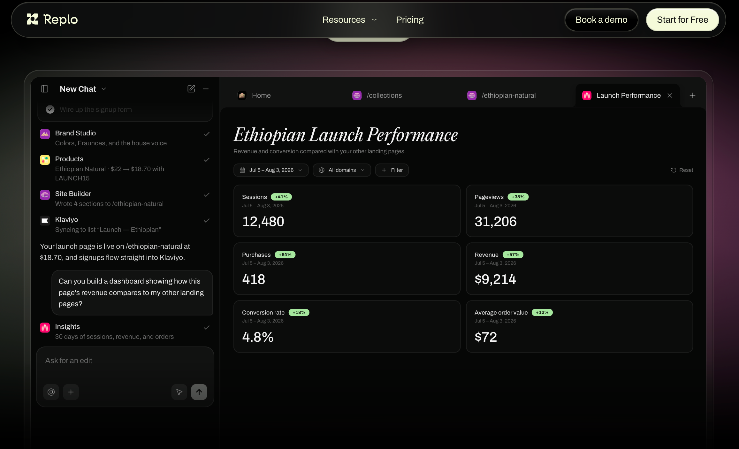The width and height of the screenshot is (739, 449).
Task: Click Start for Free
Action: tap(682, 20)
